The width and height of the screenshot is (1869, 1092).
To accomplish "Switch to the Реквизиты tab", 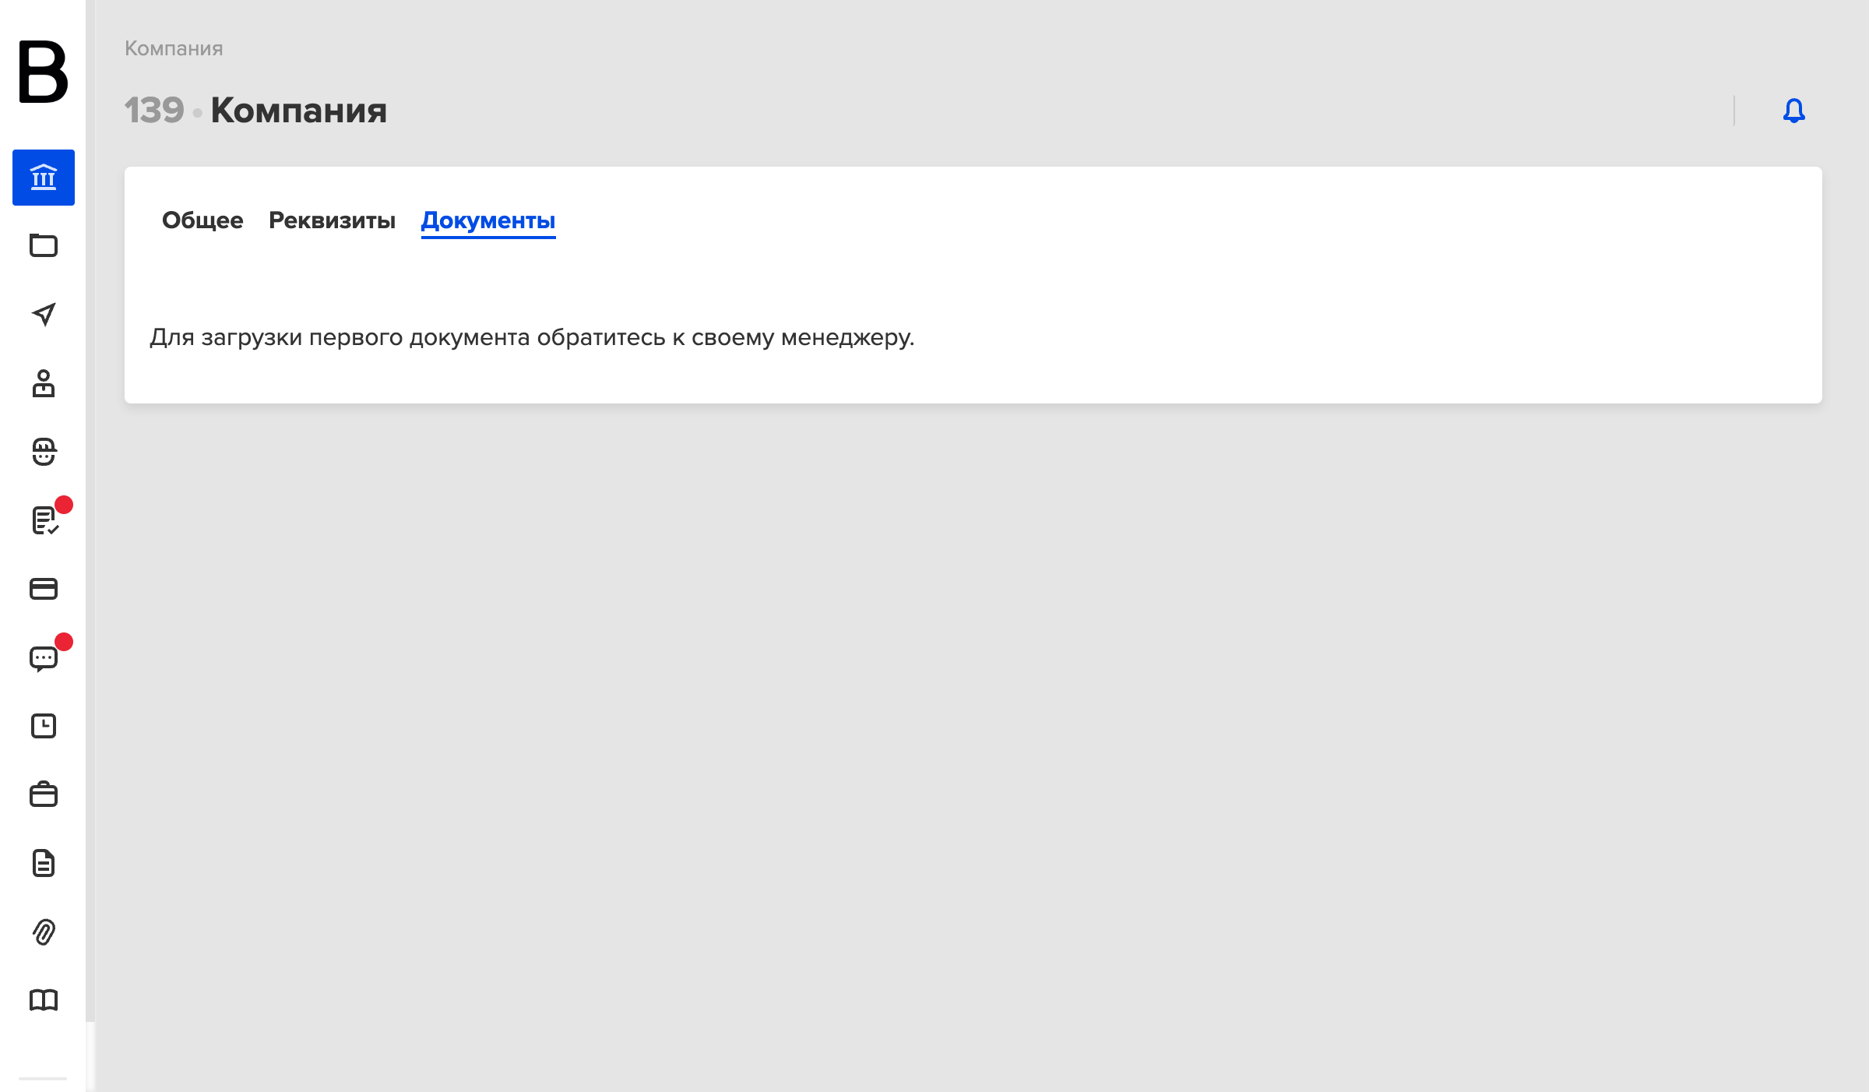I will [332, 220].
